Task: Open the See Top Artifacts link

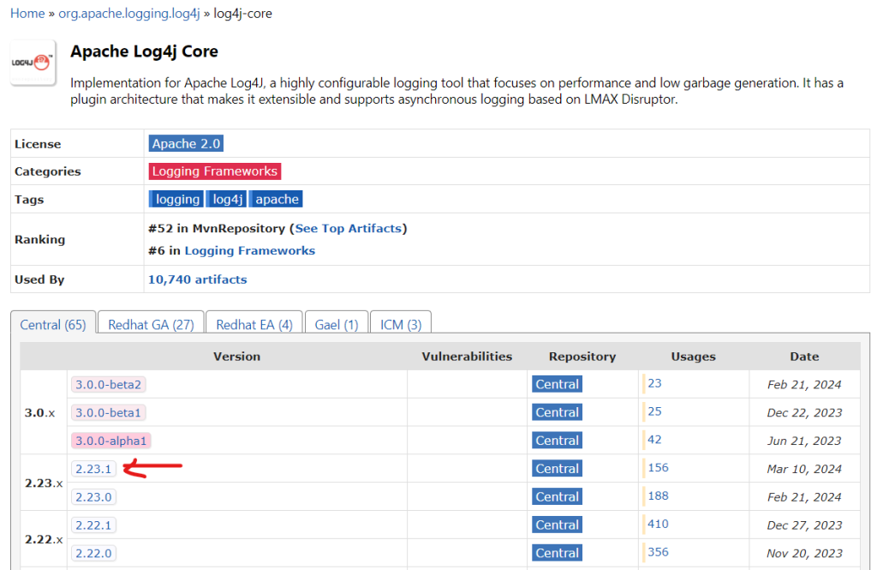Action: click(349, 228)
